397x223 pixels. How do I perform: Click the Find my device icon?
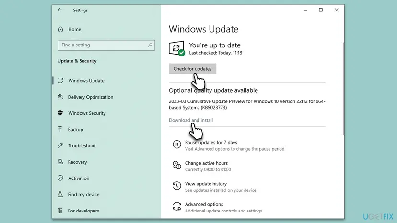point(60,194)
